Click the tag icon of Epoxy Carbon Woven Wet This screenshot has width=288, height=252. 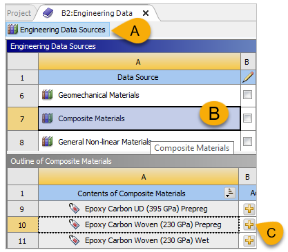point(74,240)
